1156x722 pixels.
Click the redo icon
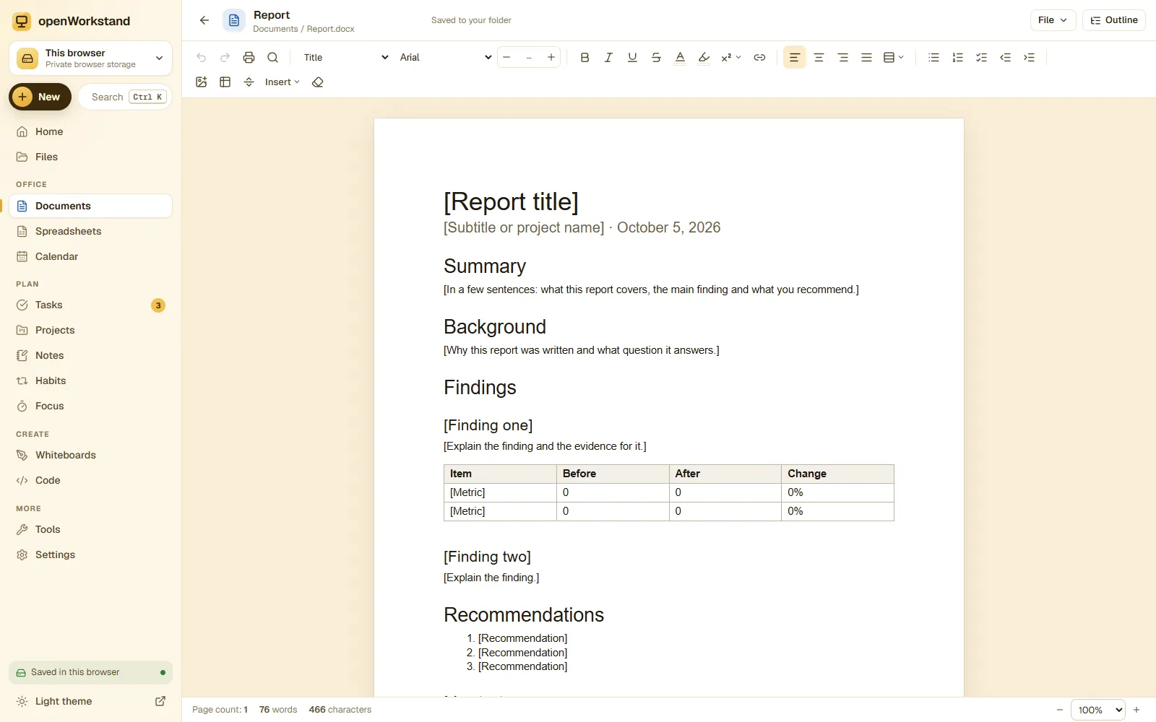tap(225, 58)
